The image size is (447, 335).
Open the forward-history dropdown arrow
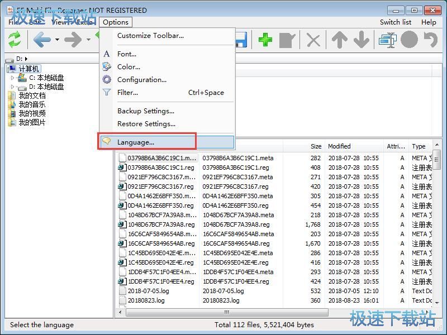pos(89,40)
